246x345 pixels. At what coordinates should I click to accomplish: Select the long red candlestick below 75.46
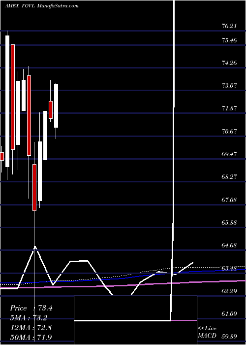tap(13, 97)
